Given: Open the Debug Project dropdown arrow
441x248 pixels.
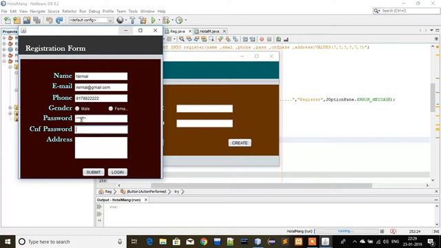Looking at the screenshot, I should coord(172,20).
